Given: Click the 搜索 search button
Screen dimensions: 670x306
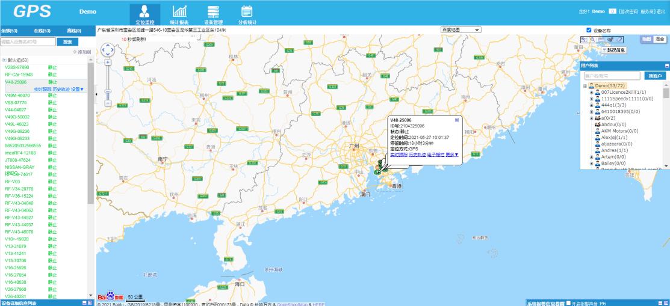Looking at the screenshot, I should [x=67, y=42].
